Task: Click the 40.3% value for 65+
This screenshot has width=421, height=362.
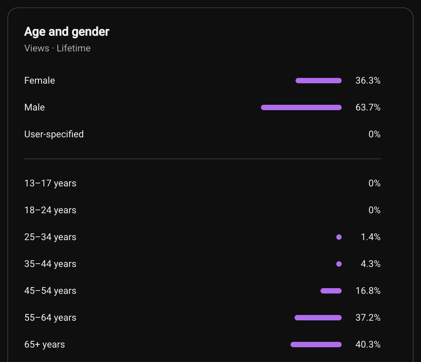Action: point(368,345)
